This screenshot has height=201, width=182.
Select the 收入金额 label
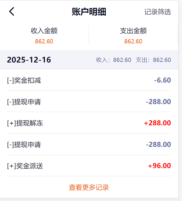coord(44,31)
